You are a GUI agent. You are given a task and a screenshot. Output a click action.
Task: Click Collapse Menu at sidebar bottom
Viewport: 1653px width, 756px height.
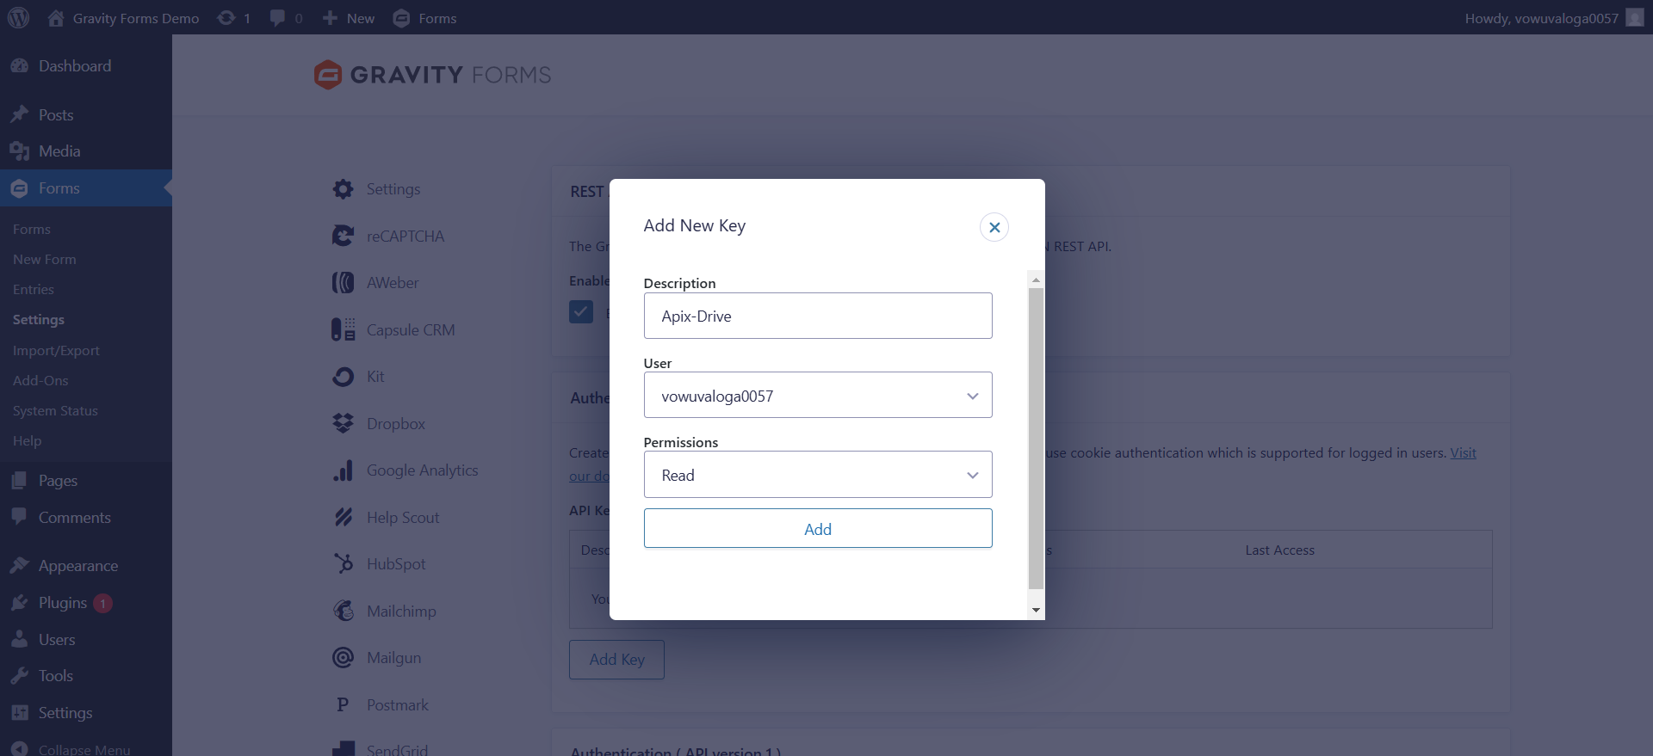tap(84, 749)
